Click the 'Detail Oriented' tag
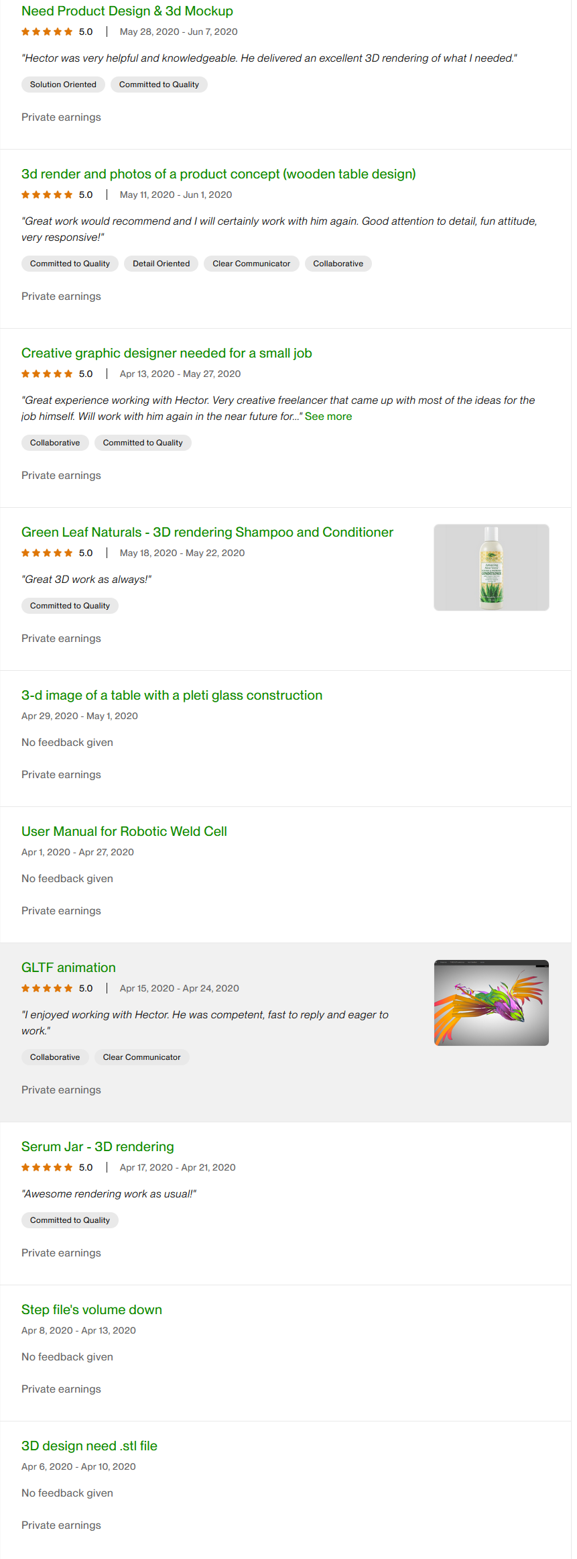This screenshot has height=1559, width=577. click(x=161, y=264)
